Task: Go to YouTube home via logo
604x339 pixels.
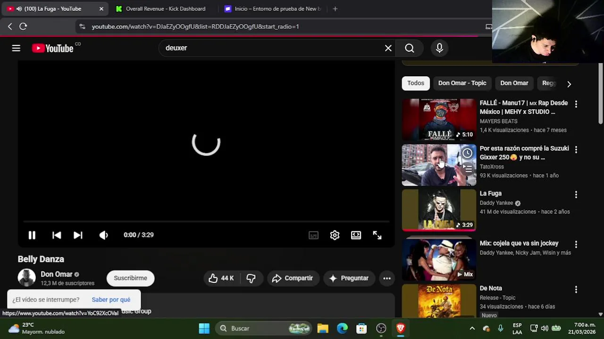Action: pos(53,48)
